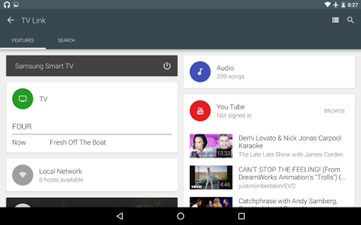Tap 'The Late Late Show with James Corden'
Viewport: 361px width, 225px height.
(x=291, y=154)
